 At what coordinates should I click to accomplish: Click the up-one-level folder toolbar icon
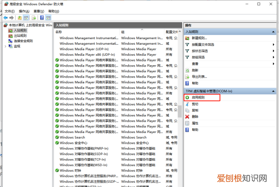click(20, 18)
